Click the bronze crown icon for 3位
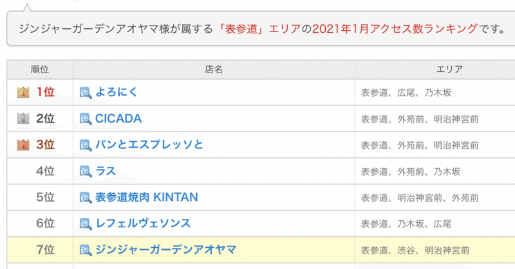This screenshot has width=515, height=269. 23,145
